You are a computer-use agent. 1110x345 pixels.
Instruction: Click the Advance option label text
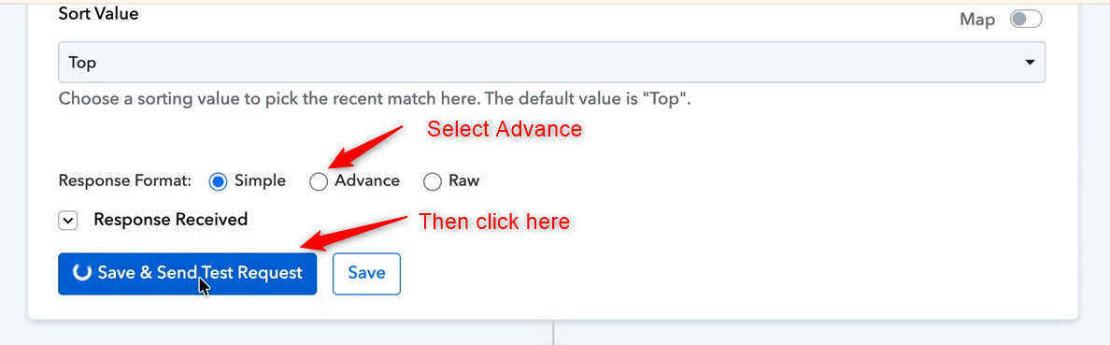(367, 180)
